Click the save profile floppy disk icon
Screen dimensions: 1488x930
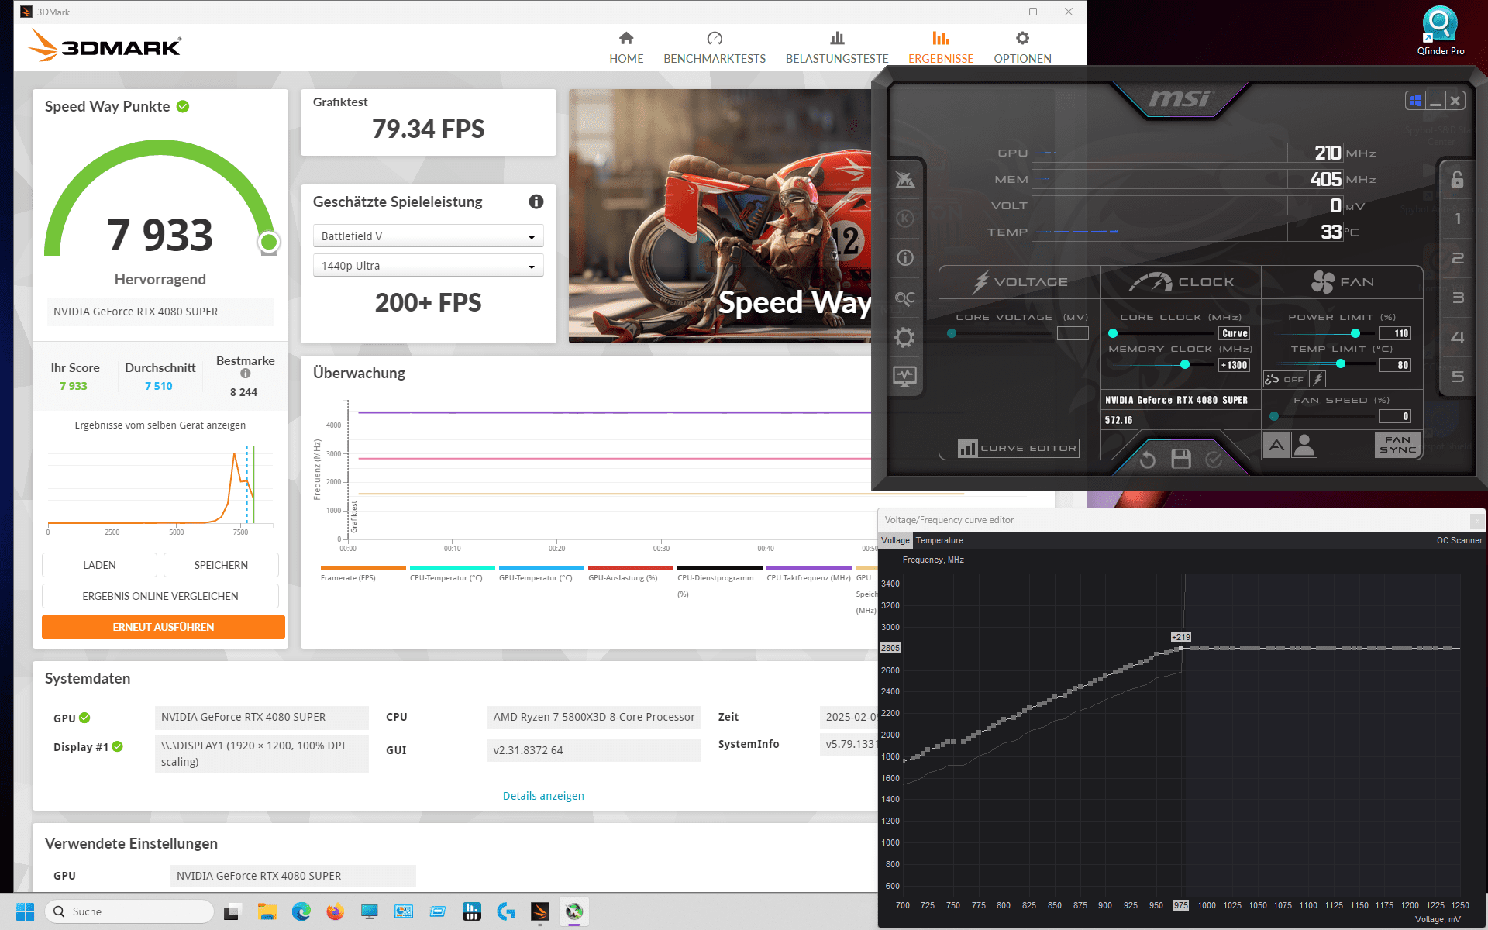1180,460
